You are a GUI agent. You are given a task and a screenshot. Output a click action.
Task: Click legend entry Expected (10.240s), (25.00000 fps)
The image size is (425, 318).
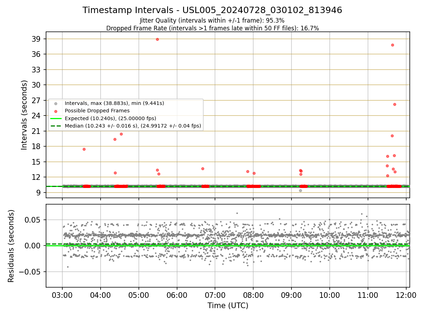pyautogui.click(x=110, y=118)
